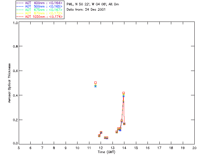Click the Time (GMT) axis label

pos(106,152)
